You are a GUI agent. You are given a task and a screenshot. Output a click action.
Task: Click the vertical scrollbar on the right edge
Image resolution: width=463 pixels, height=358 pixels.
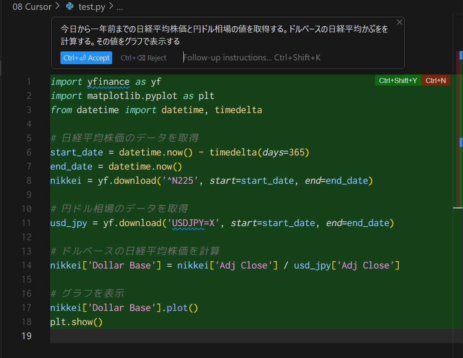tap(458, 186)
